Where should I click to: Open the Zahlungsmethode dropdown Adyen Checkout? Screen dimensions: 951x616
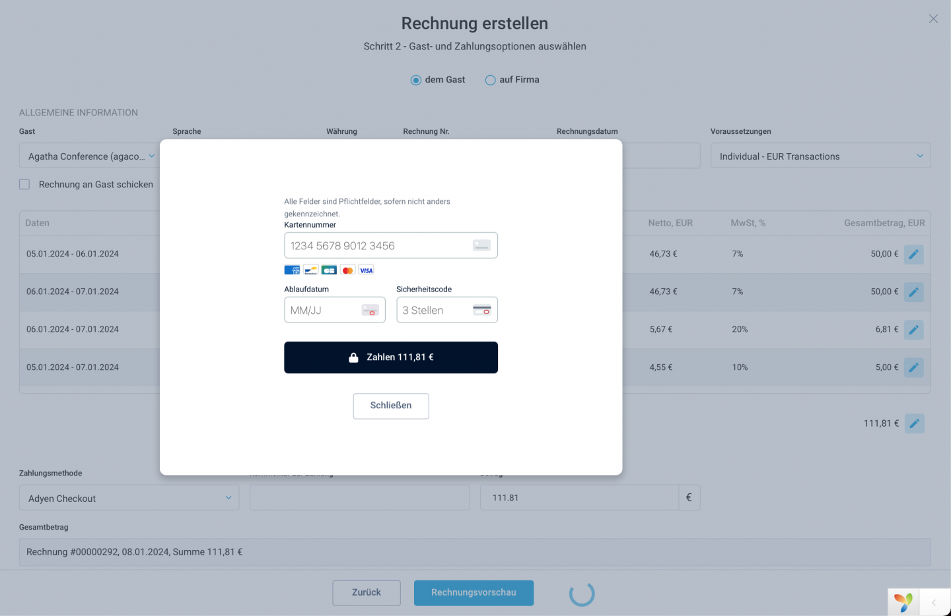[x=129, y=498]
